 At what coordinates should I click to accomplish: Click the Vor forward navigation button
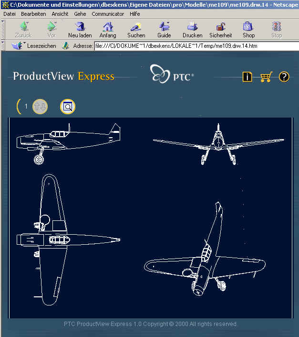point(52,30)
